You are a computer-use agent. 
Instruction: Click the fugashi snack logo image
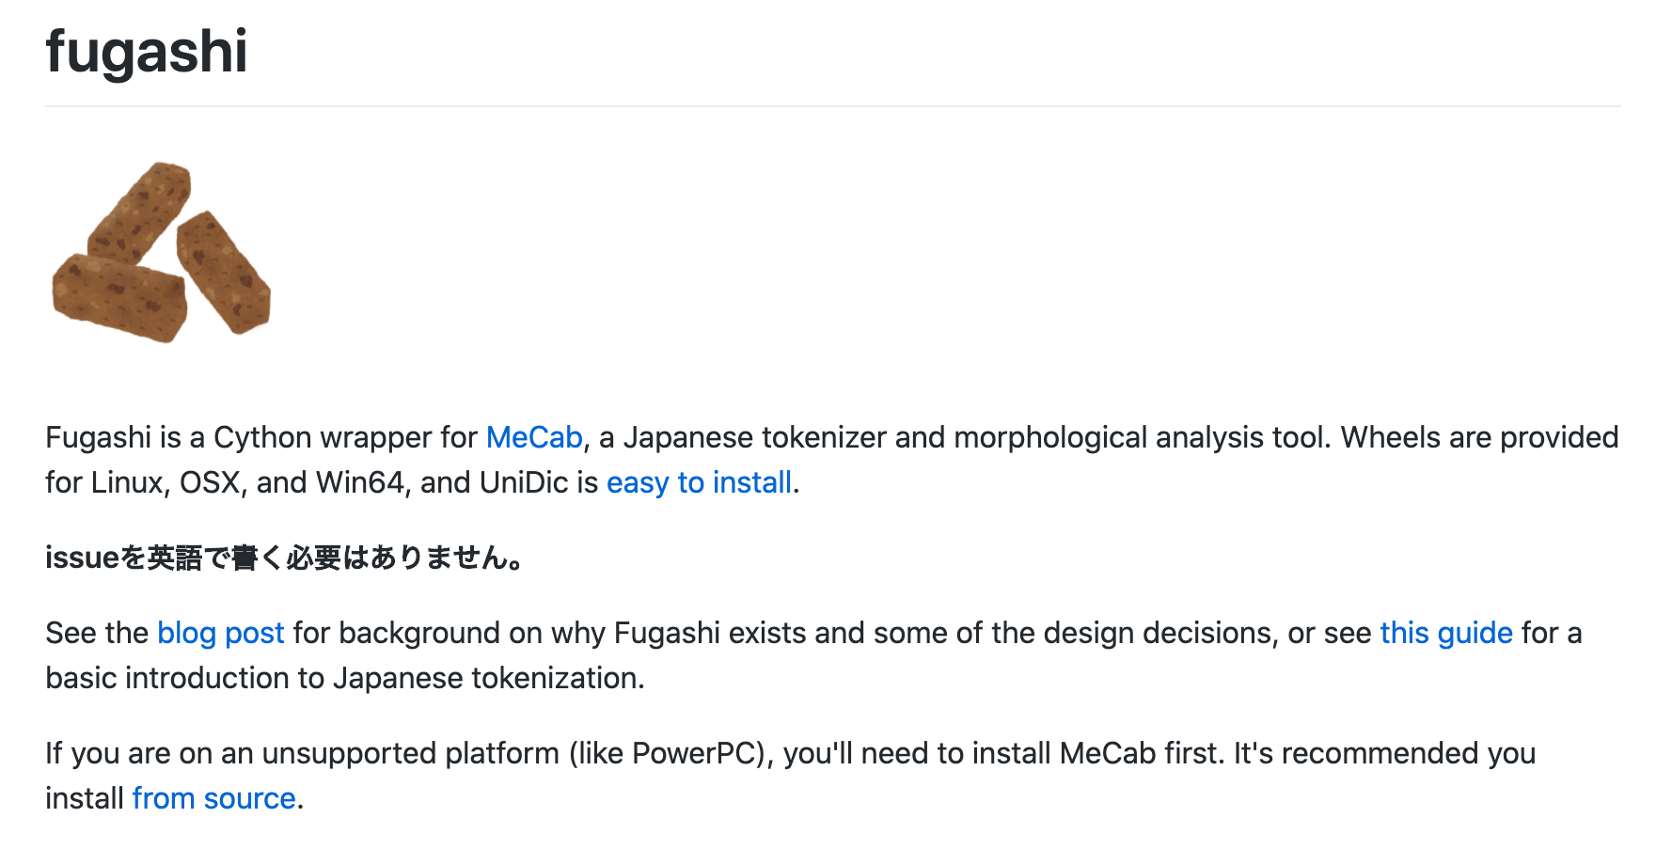point(161,253)
